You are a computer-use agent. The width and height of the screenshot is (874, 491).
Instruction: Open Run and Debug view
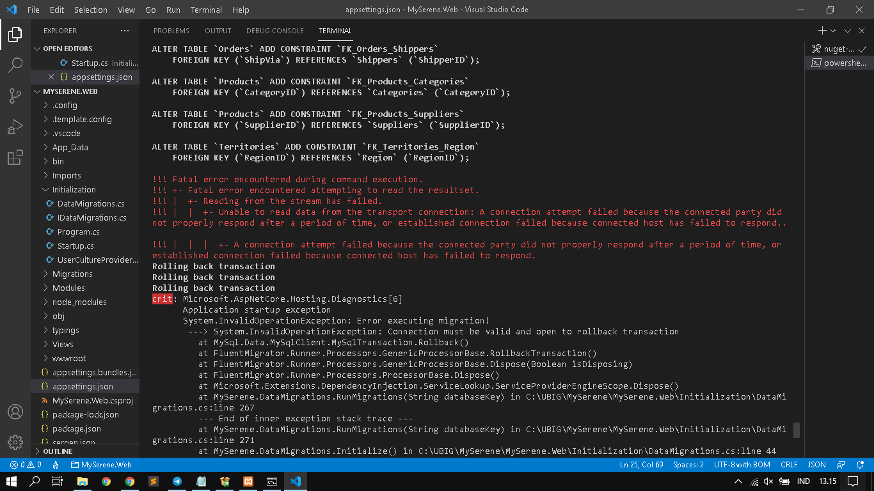pyautogui.click(x=15, y=127)
